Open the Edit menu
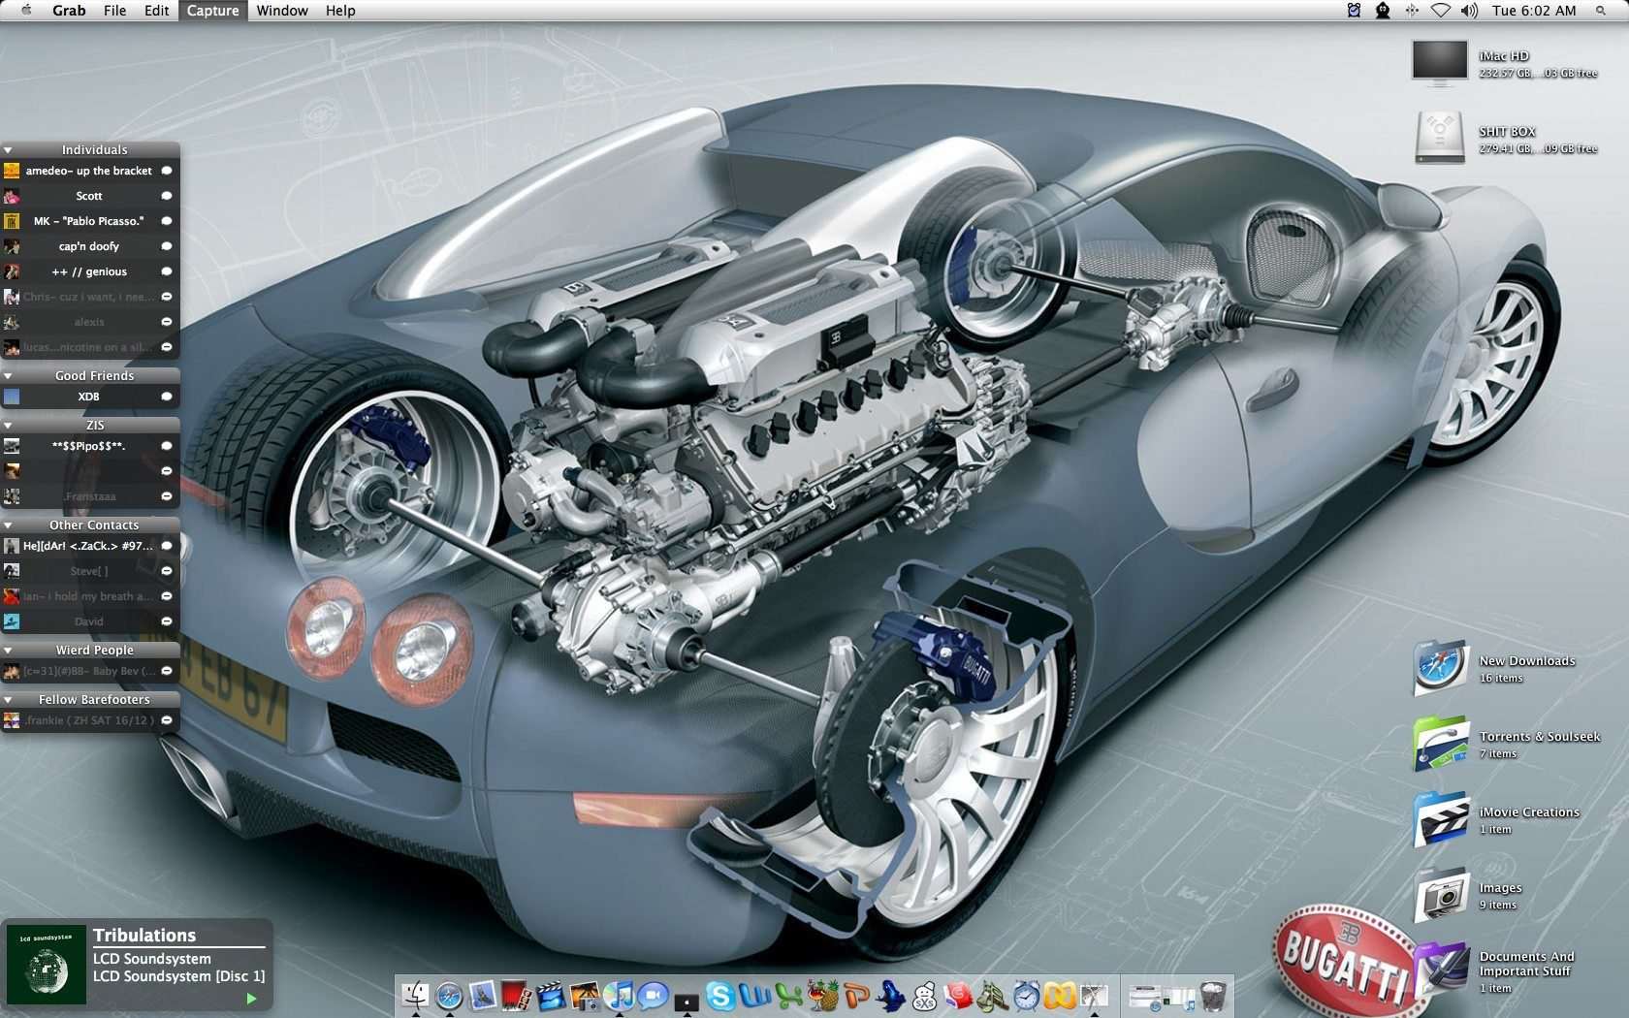The image size is (1629, 1018). [157, 11]
